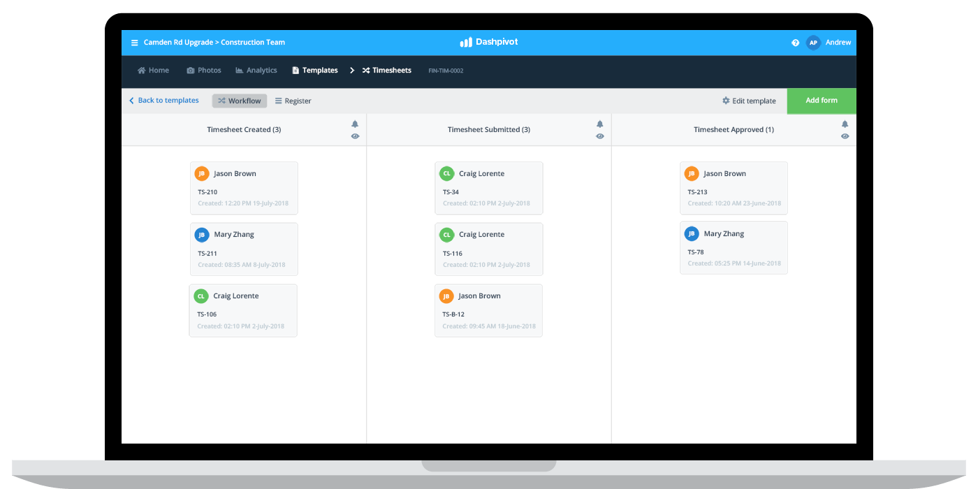The height and width of the screenshot is (489, 978).
Task: Toggle eye visibility on Timesheet Submitted column
Action: click(x=599, y=136)
